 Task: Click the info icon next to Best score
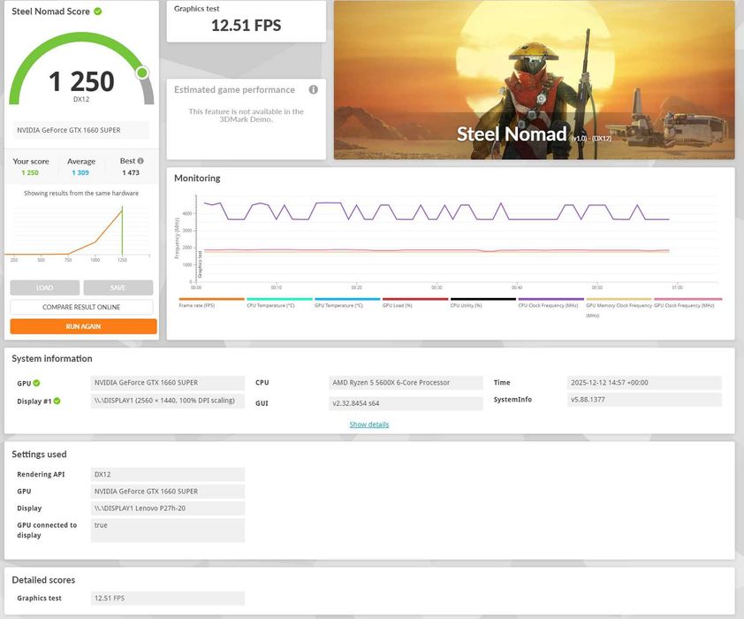pyautogui.click(x=140, y=161)
